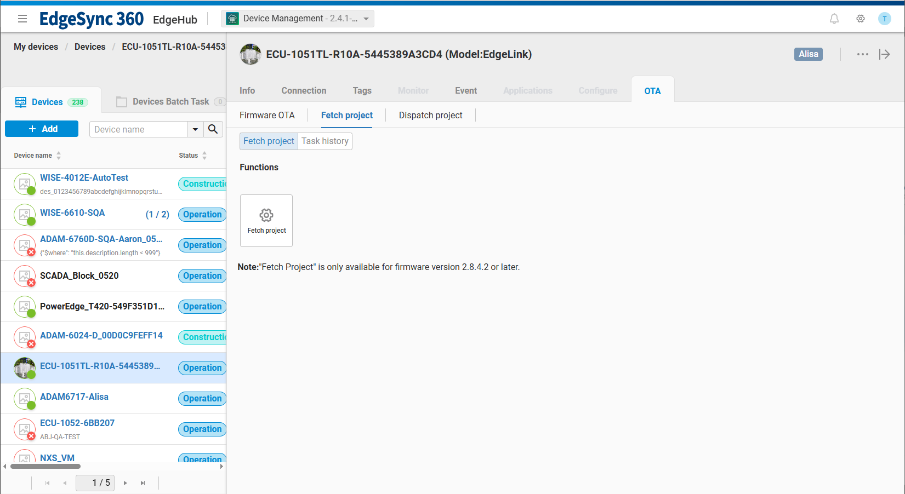Click the search magnifier icon
Image resolution: width=905 pixels, height=494 pixels.
[213, 129]
